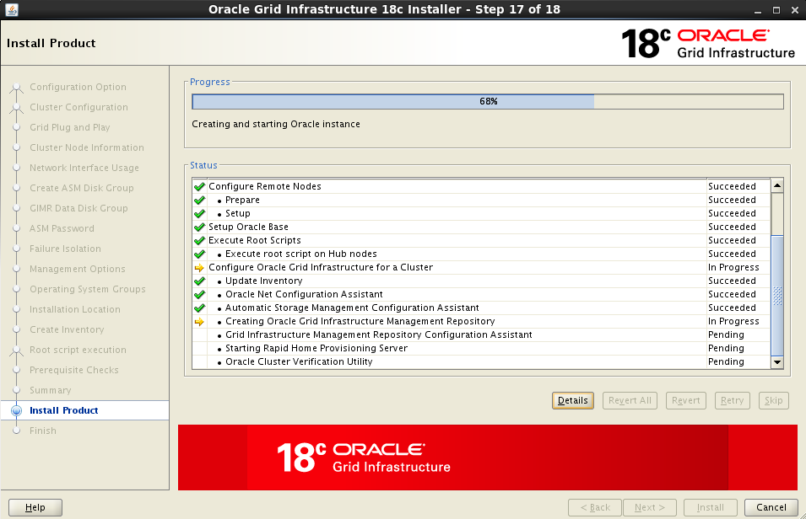Click the 68% progress bar
Viewport: 806px width, 519px height.
(x=488, y=102)
